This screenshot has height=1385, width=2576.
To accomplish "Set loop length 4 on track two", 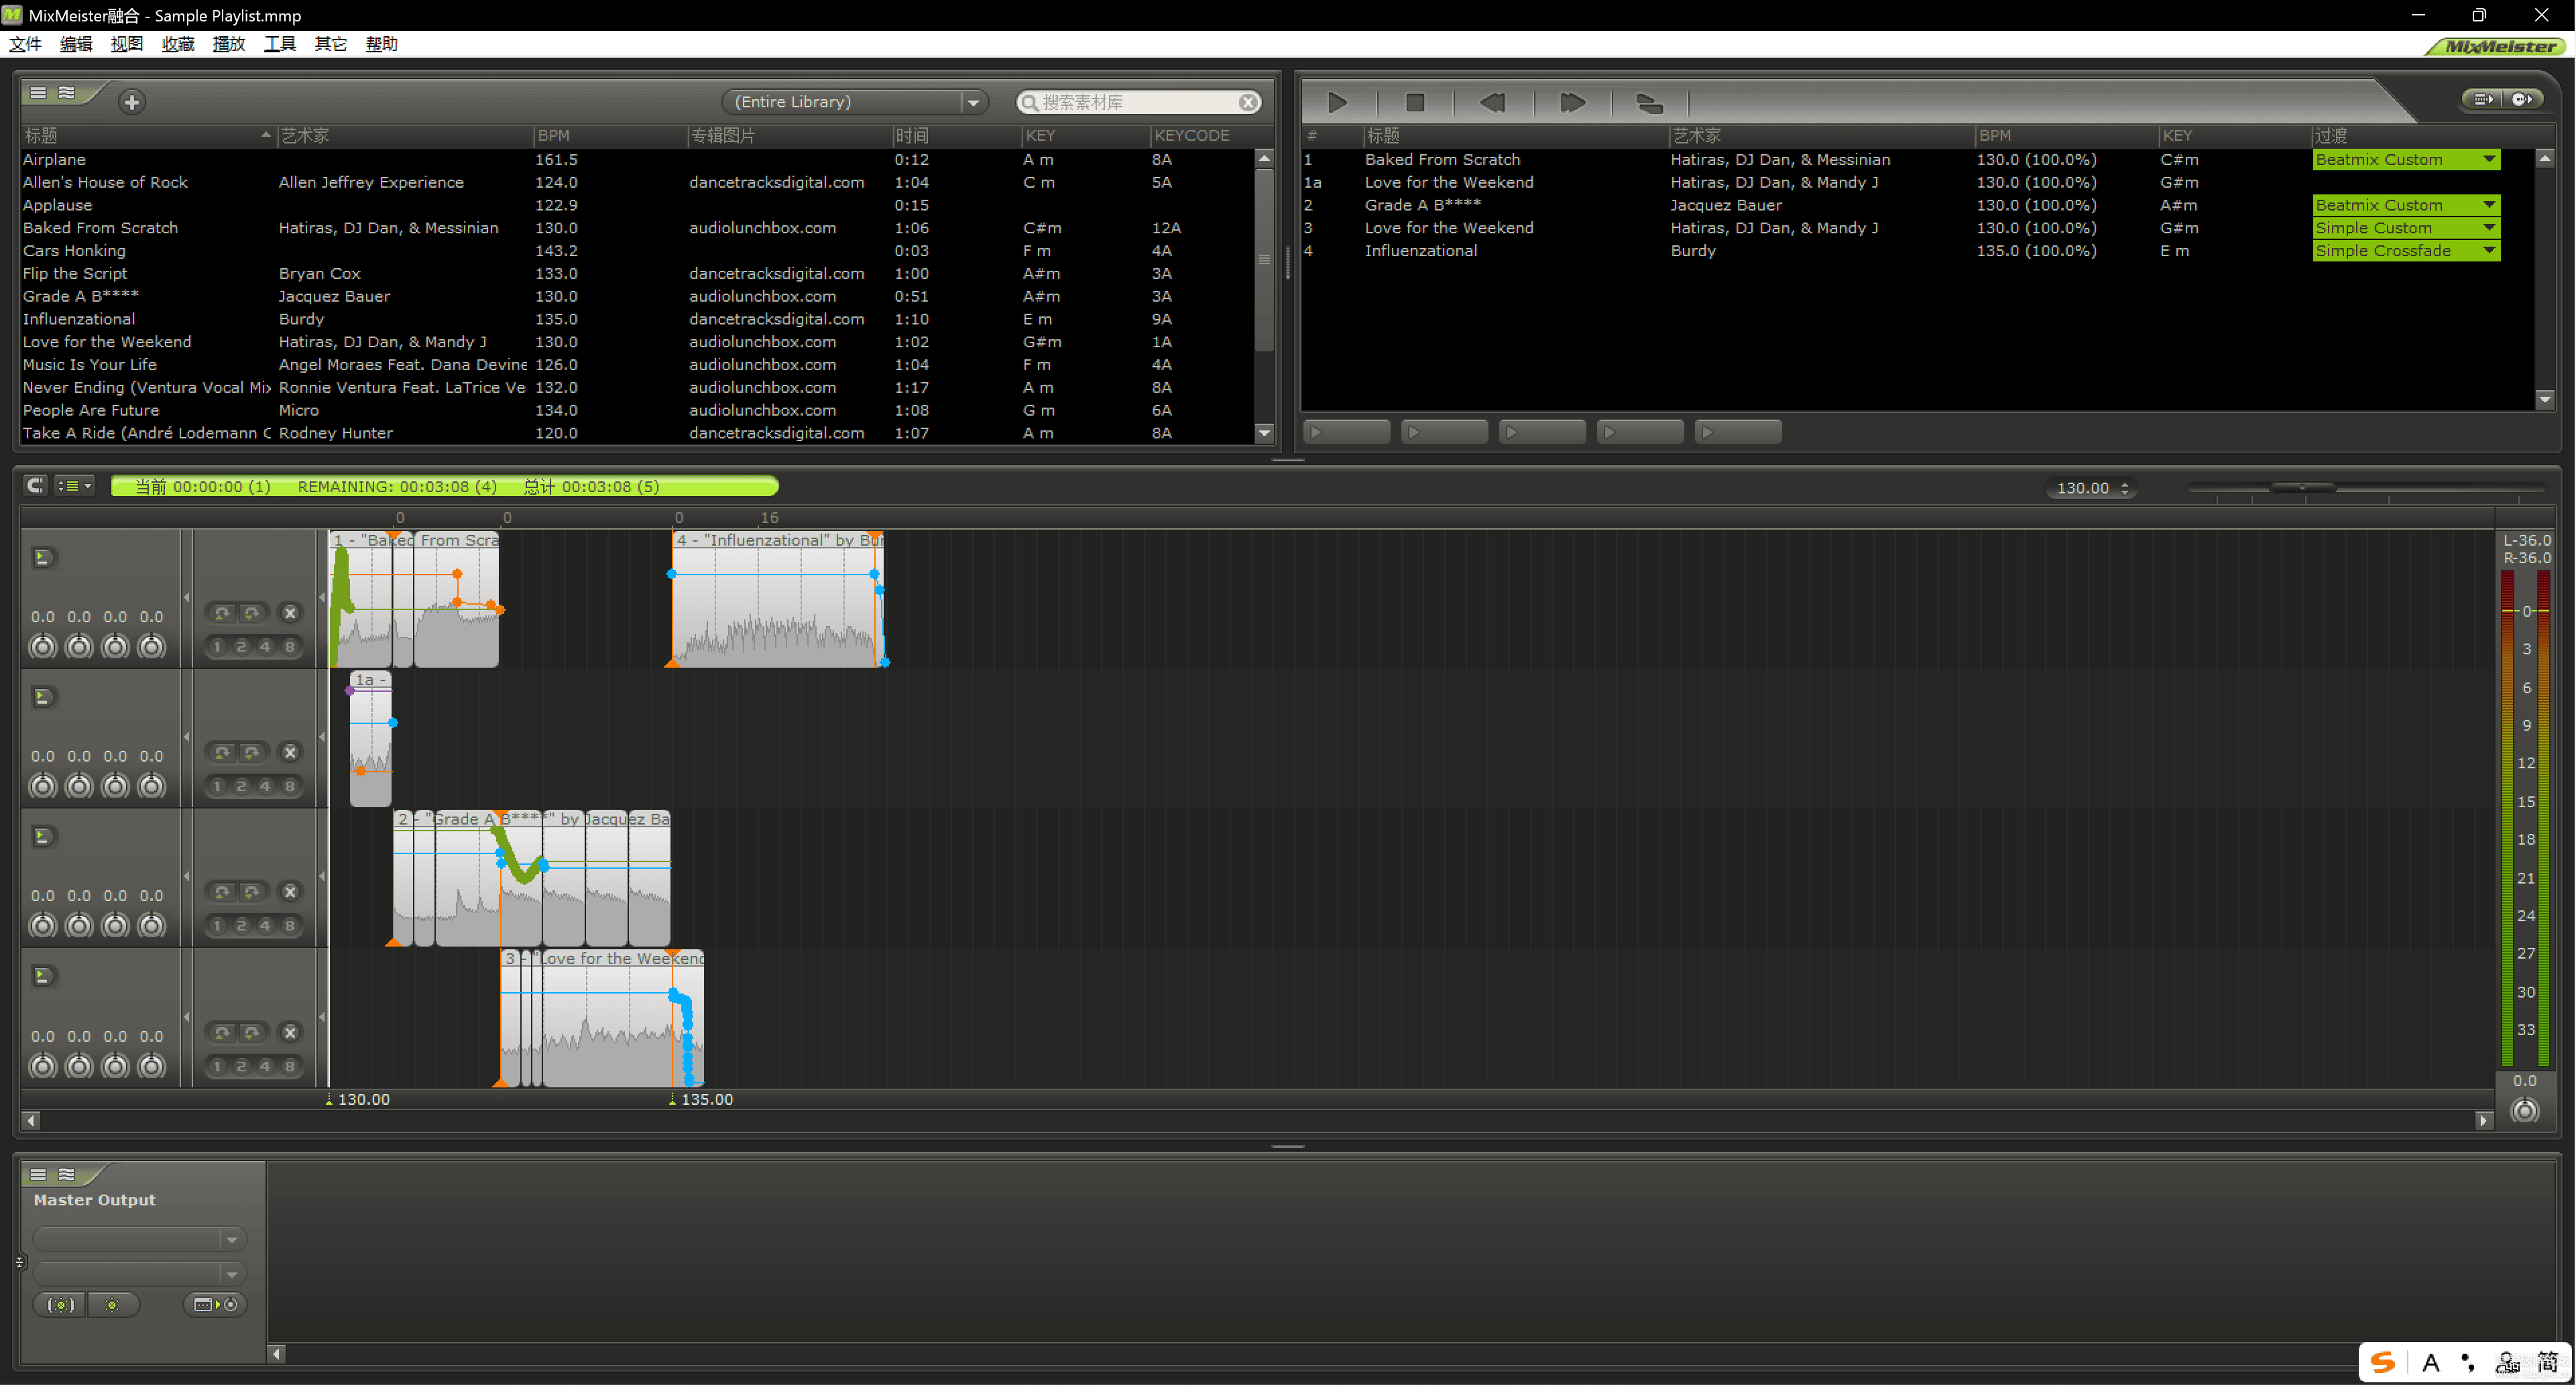I will pyautogui.click(x=265, y=786).
